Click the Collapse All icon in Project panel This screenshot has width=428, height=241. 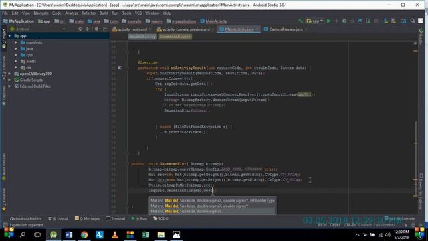[88, 29]
